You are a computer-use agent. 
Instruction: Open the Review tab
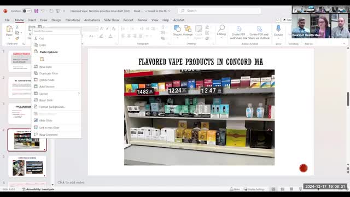pos(142,20)
